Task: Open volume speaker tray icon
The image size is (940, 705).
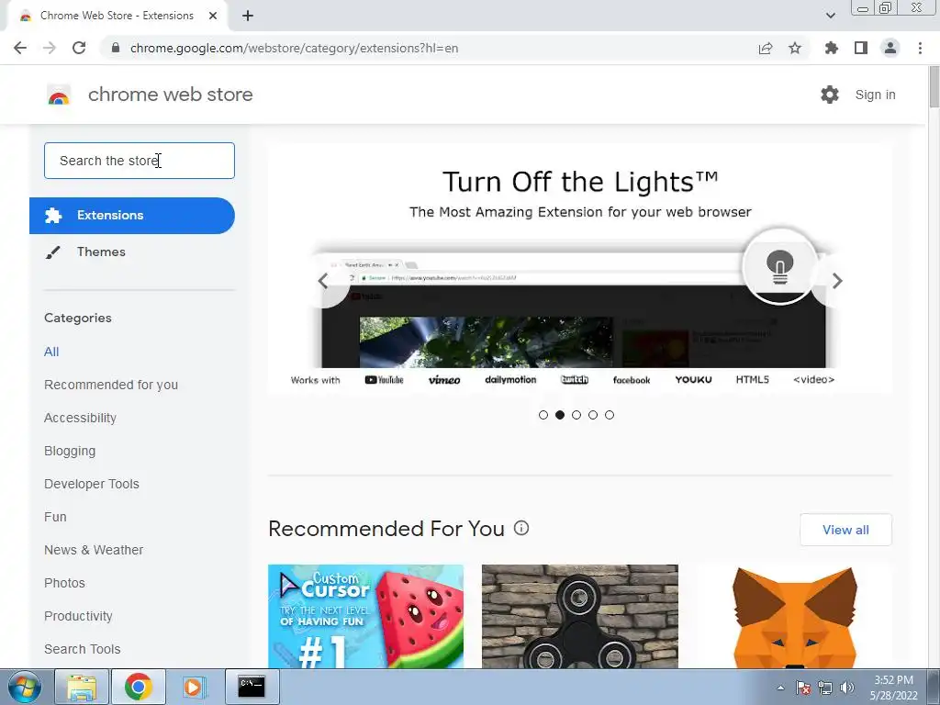Action: click(847, 688)
